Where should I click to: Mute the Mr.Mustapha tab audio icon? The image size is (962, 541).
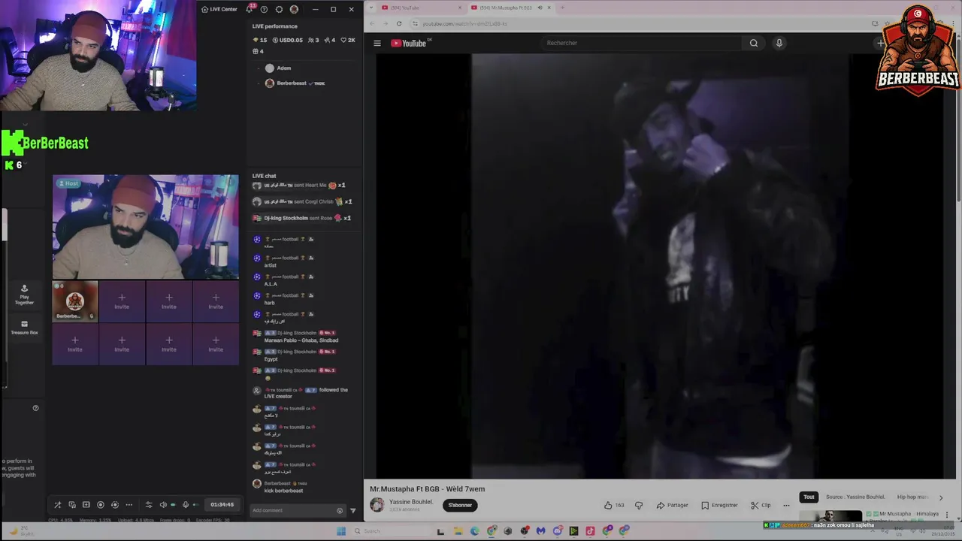coord(540,8)
